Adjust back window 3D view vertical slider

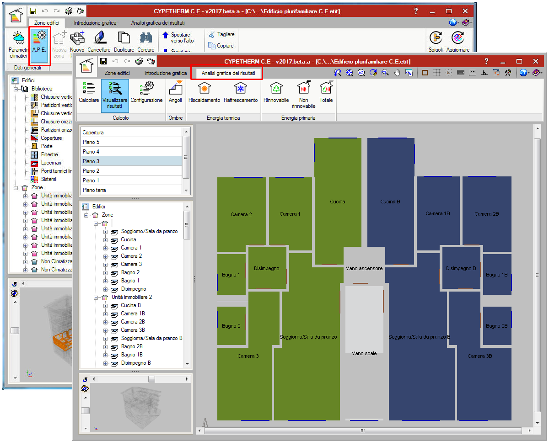[x=15, y=330]
